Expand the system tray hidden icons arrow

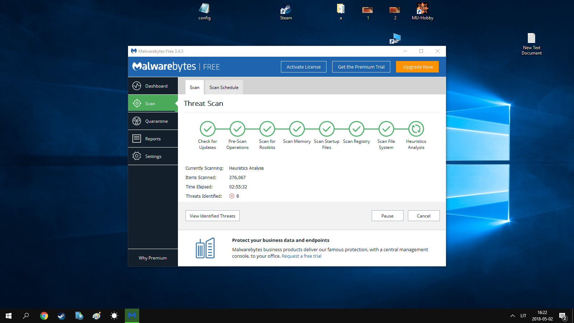[x=512, y=316]
